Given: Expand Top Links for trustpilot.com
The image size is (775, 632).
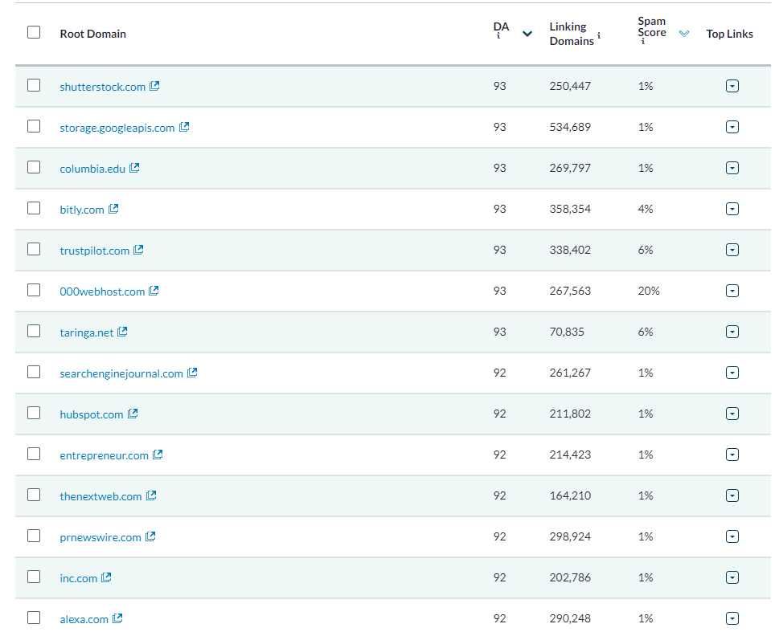Looking at the screenshot, I should point(732,250).
